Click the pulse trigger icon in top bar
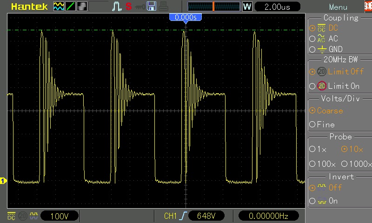This screenshot has width=372, height=223. [x=117, y=7]
